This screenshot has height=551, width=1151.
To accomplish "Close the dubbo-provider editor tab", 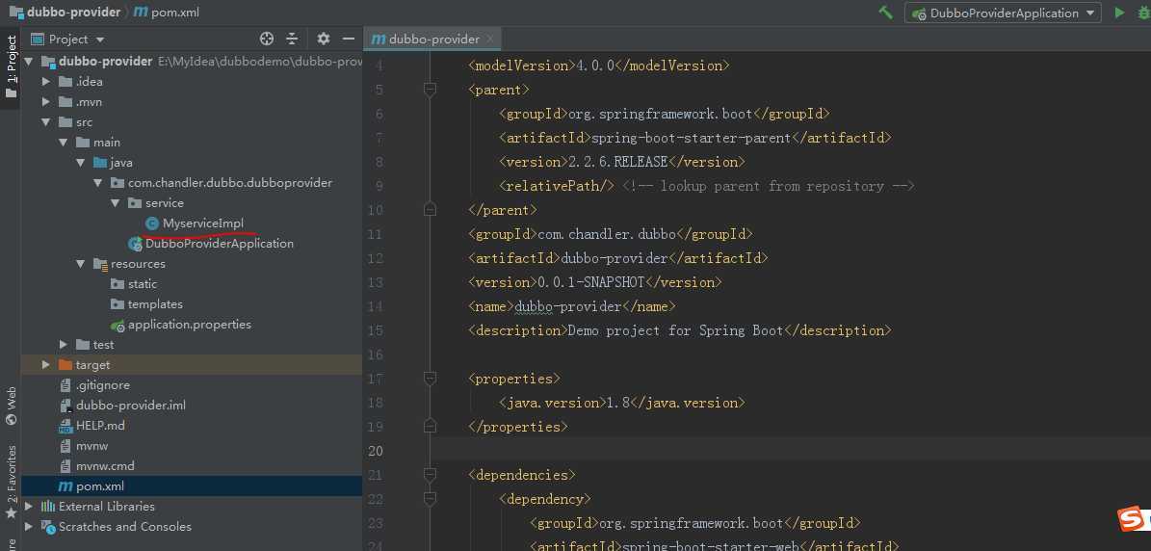I will point(490,39).
